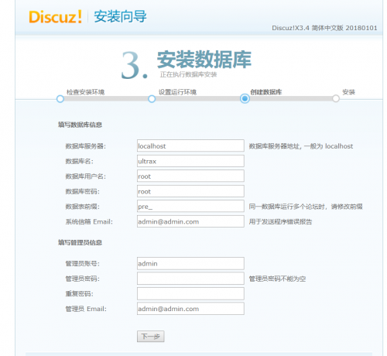Viewport: 387px width, 356px height.
Task: Click the Discuz!X3.4 简体中文版 20180101 version text
Action: (324, 28)
